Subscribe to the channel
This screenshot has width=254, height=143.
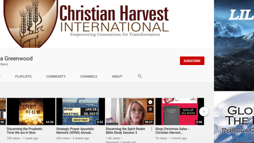tap(192, 61)
